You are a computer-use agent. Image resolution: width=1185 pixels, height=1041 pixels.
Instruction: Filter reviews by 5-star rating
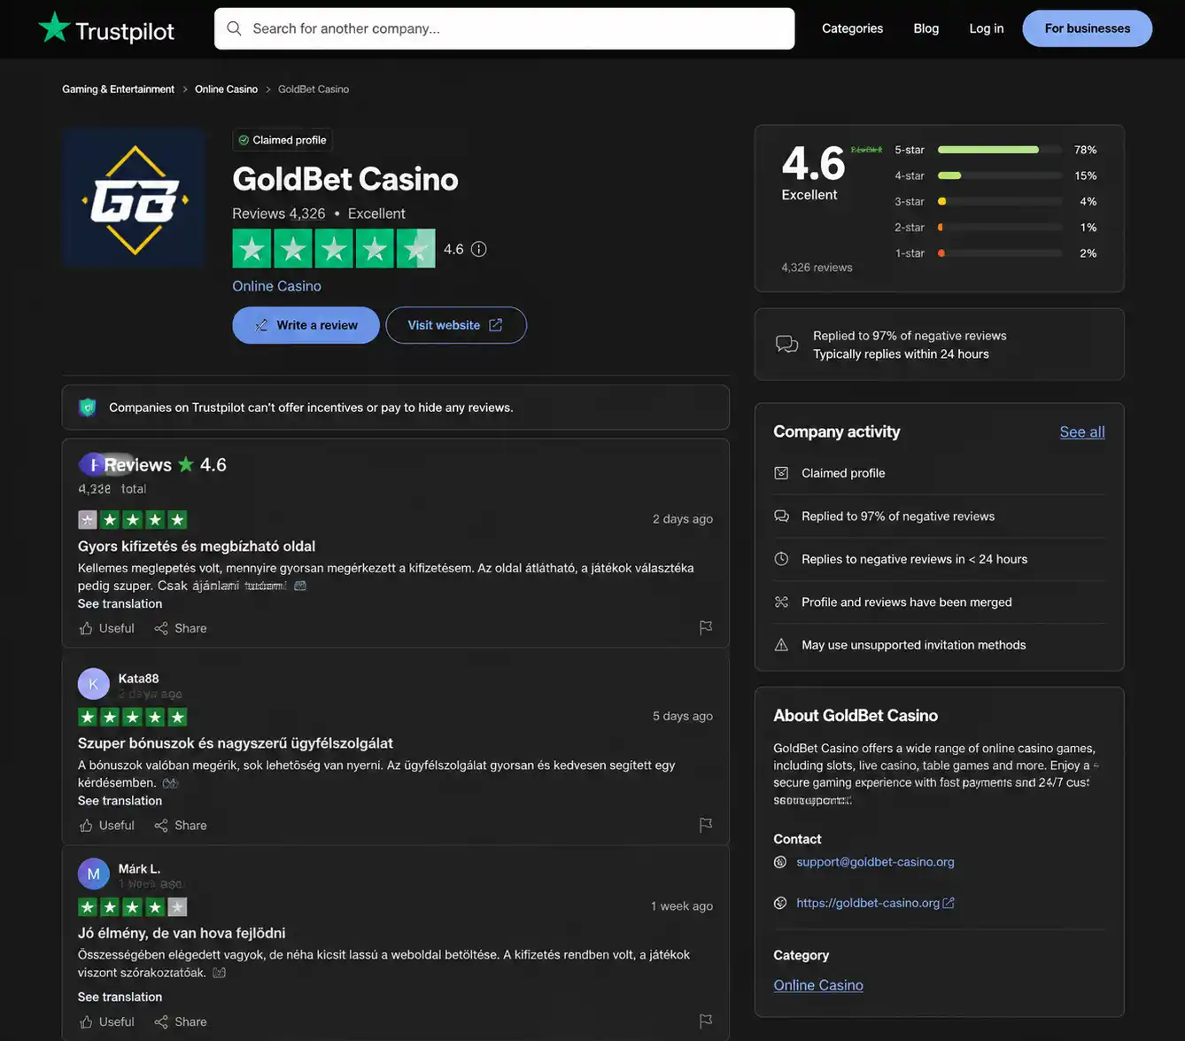tap(995, 150)
